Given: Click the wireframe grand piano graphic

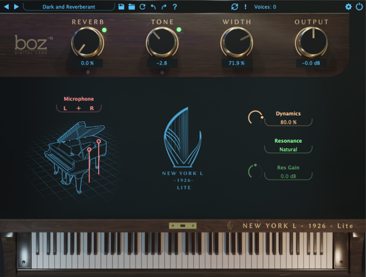Looking at the screenshot, I should (x=76, y=157).
